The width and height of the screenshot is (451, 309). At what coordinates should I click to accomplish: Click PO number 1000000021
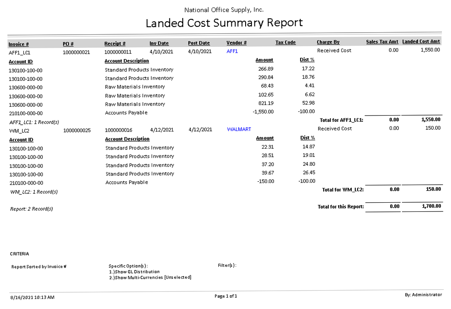(77, 53)
